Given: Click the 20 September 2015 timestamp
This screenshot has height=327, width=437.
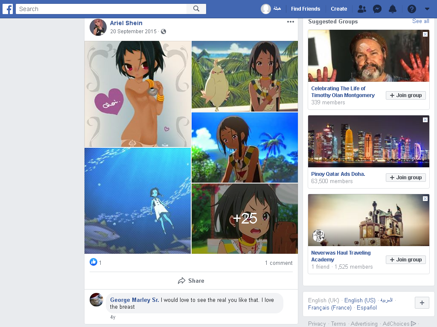Looking at the screenshot, I should 133,32.
